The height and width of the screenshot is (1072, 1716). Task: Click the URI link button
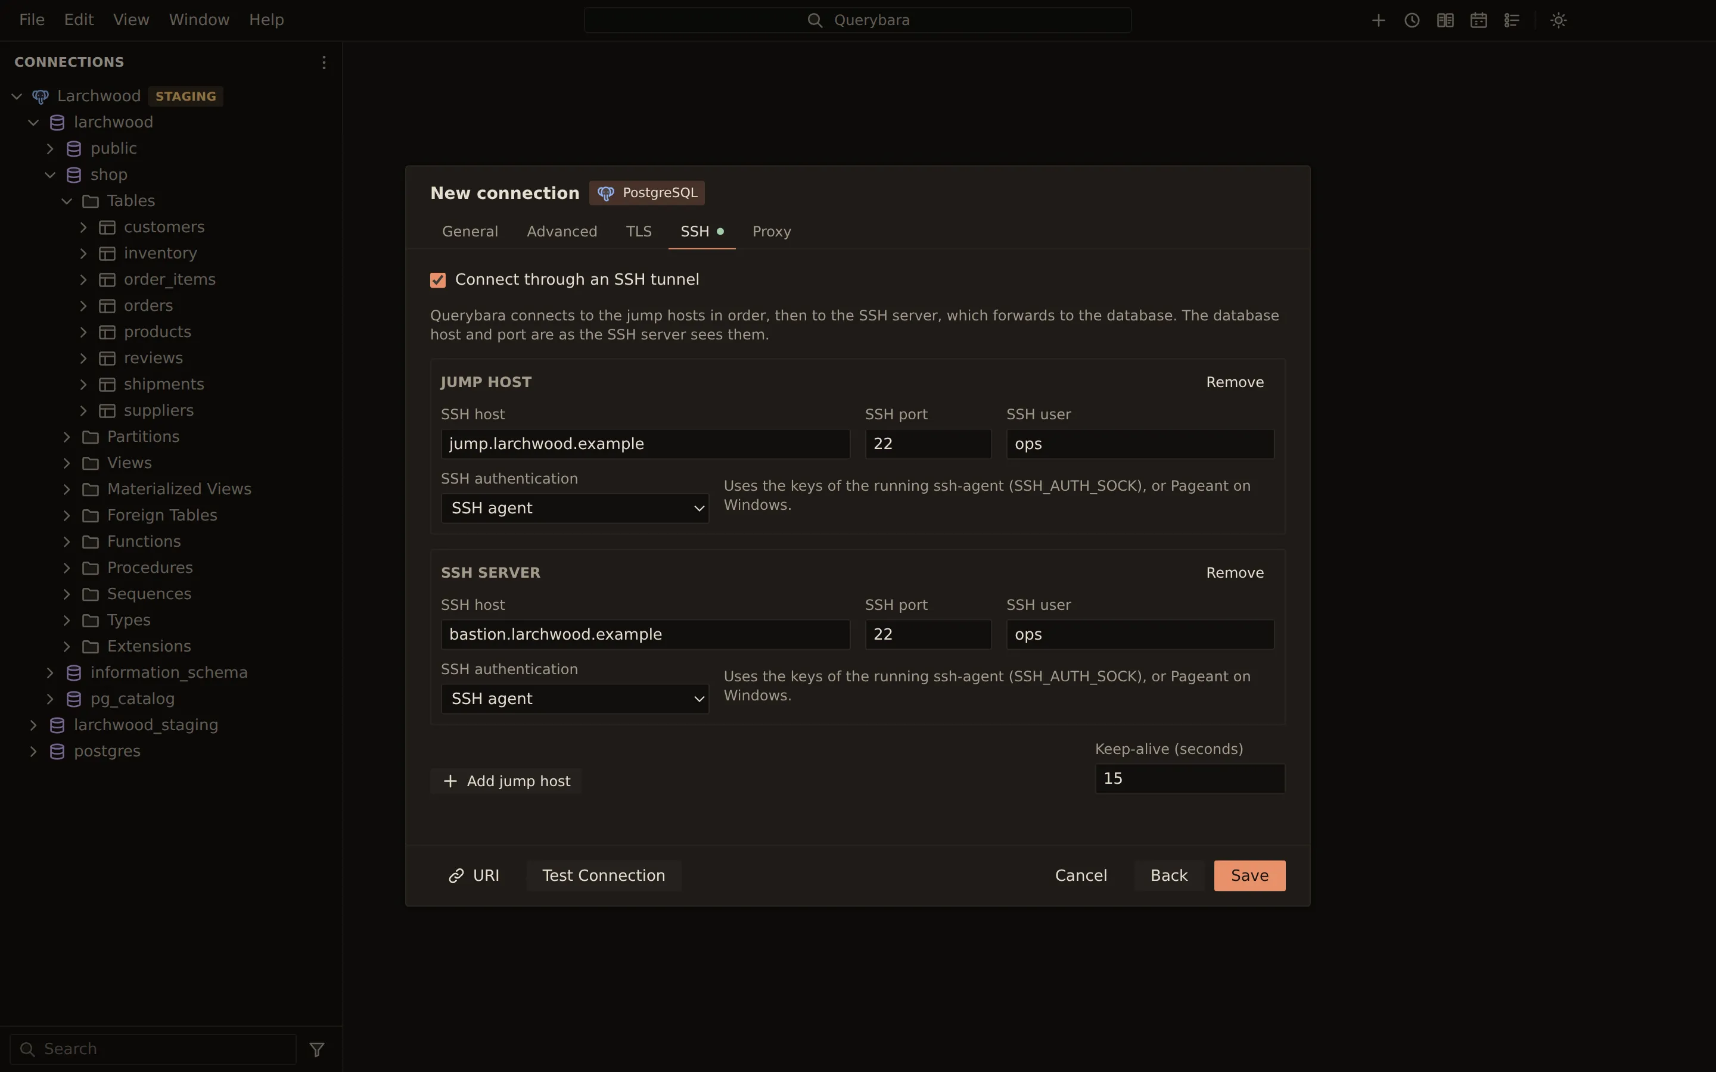[x=474, y=875]
